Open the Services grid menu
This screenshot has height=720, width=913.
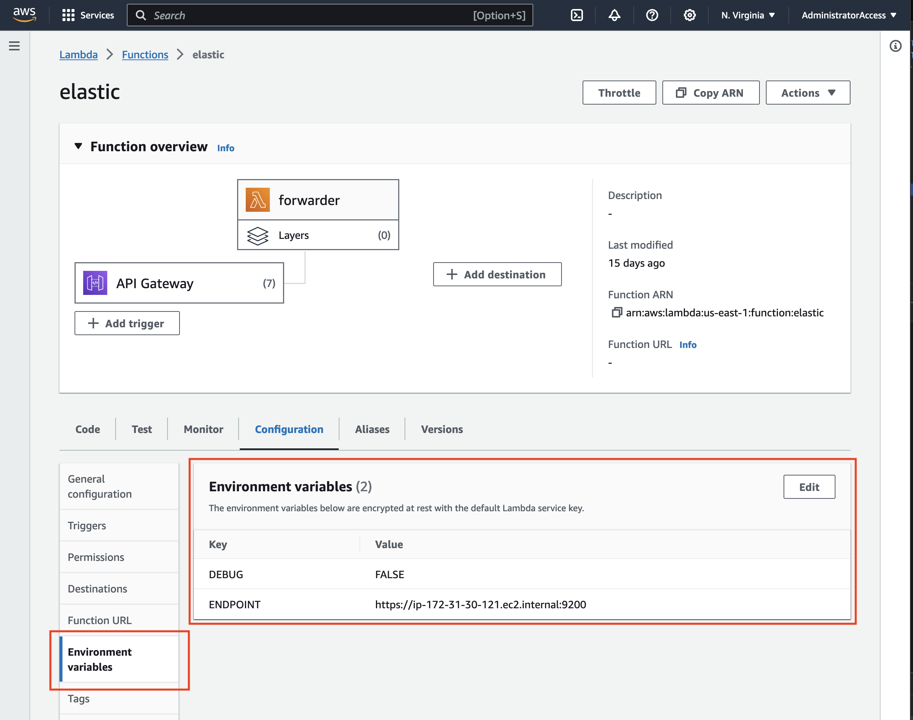click(88, 15)
